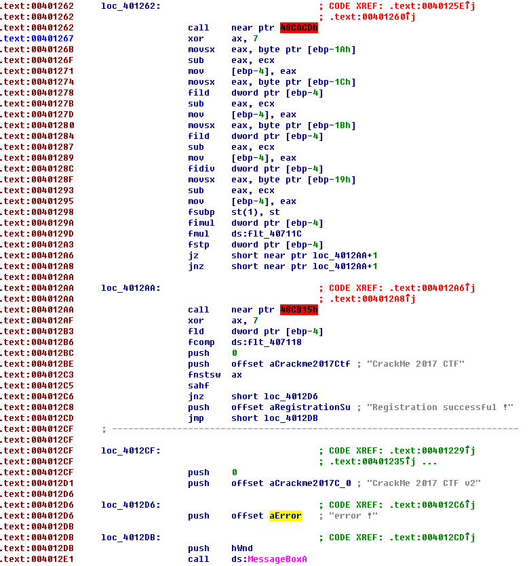The height and width of the screenshot is (566, 529).
Task: Click the "Registration successful !" string comment
Action: [x=439, y=407]
